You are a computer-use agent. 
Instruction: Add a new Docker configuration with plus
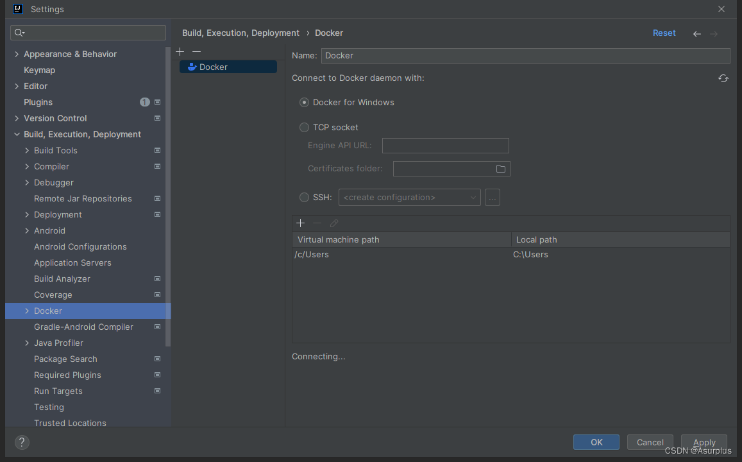pos(180,51)
